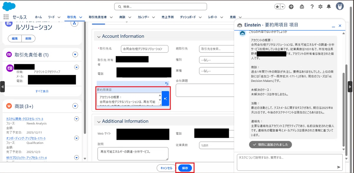Expand the 見積 tab dropdown chevron

[x=240, y=17]
